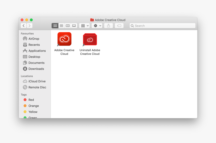Click the Share toolbar icon
The width and height of the screenshot is (216, 143).
(109, 26)
